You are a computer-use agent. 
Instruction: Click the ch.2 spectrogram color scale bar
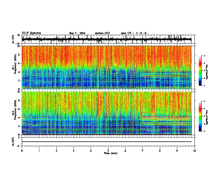[200, 116]
